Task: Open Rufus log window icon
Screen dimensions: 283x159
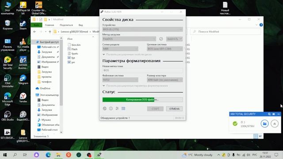Action: click(x=123, y=109)
